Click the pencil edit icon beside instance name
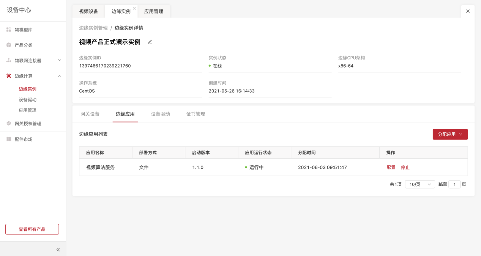481x256 pixels. point(150,42)
